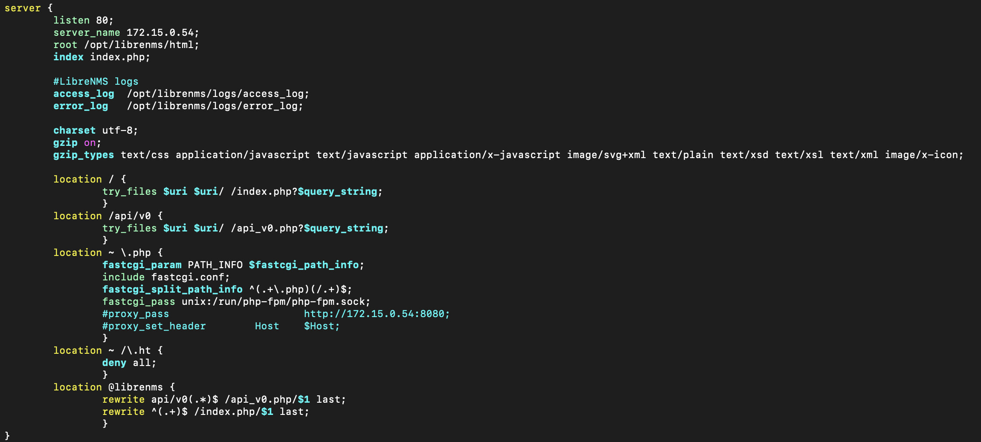This screenshot has height=442, width=981.
Task: Click the error_log directive keyword
Action: pos(80,106)
